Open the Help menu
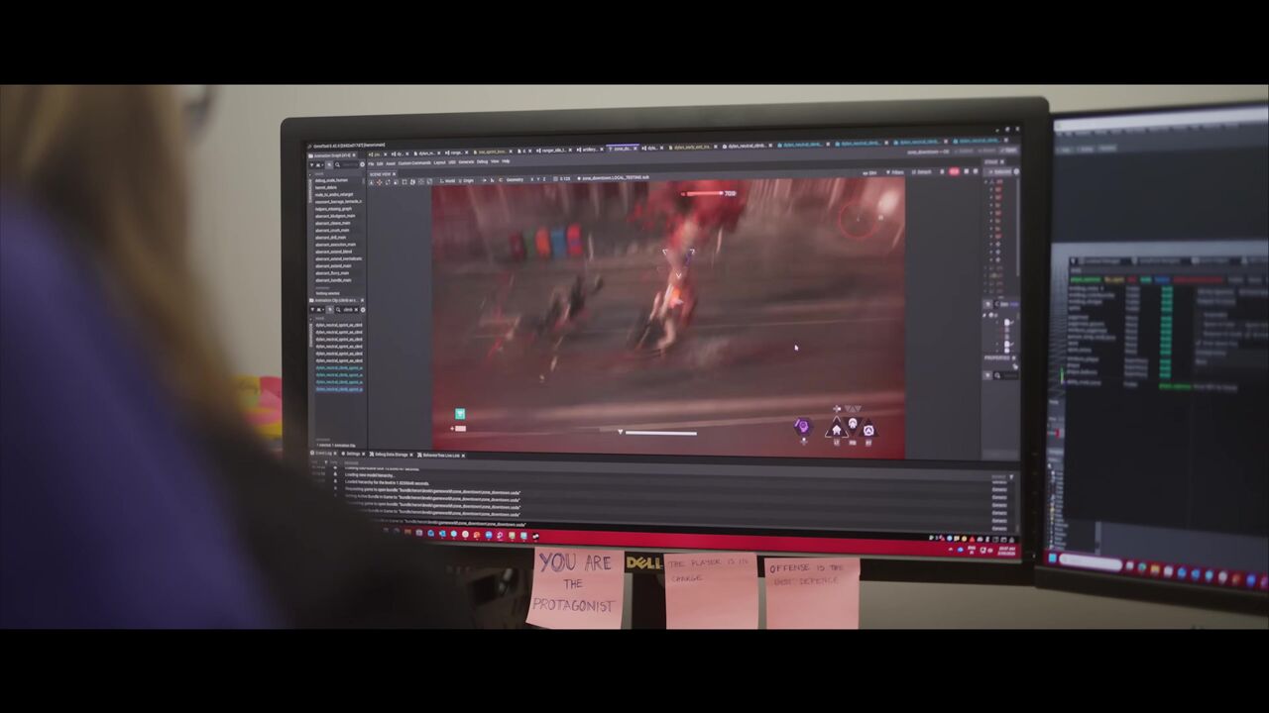The height and width of the screenshot is (713, 1269). pyautogui.click(x=506, y=160)
